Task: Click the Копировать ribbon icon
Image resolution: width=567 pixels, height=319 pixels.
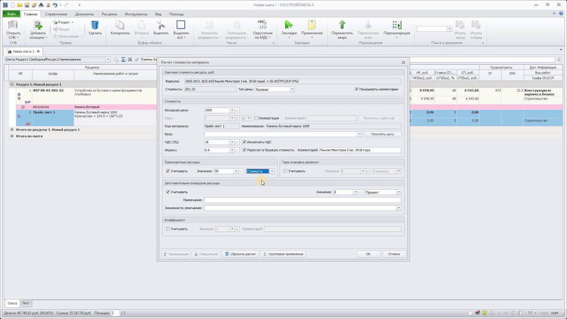Action: (x=120, y=25)
